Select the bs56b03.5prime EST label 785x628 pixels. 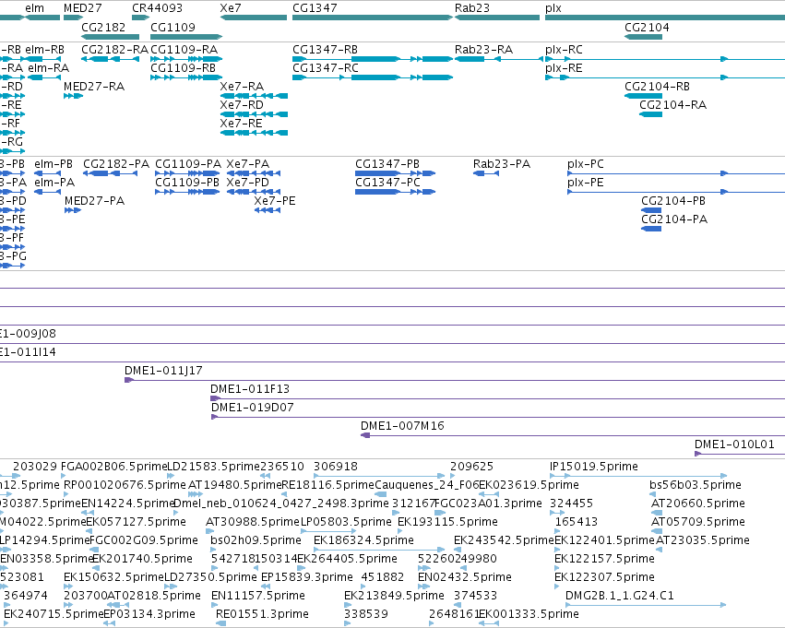coord(696,485)
